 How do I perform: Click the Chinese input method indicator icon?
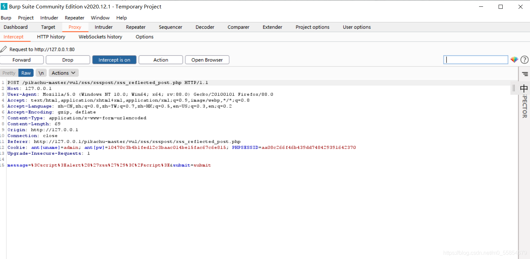(x=524, y=88)
